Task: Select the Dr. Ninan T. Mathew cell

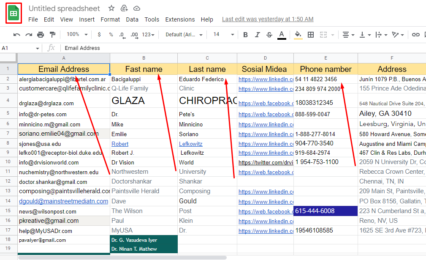Action: coord(144,249)
